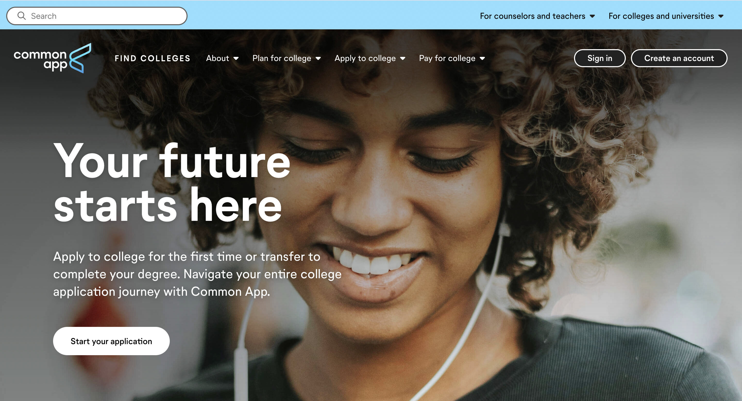Go to FIND COLLEGES
The image size is (742, 401).
[x=153, y=58]
